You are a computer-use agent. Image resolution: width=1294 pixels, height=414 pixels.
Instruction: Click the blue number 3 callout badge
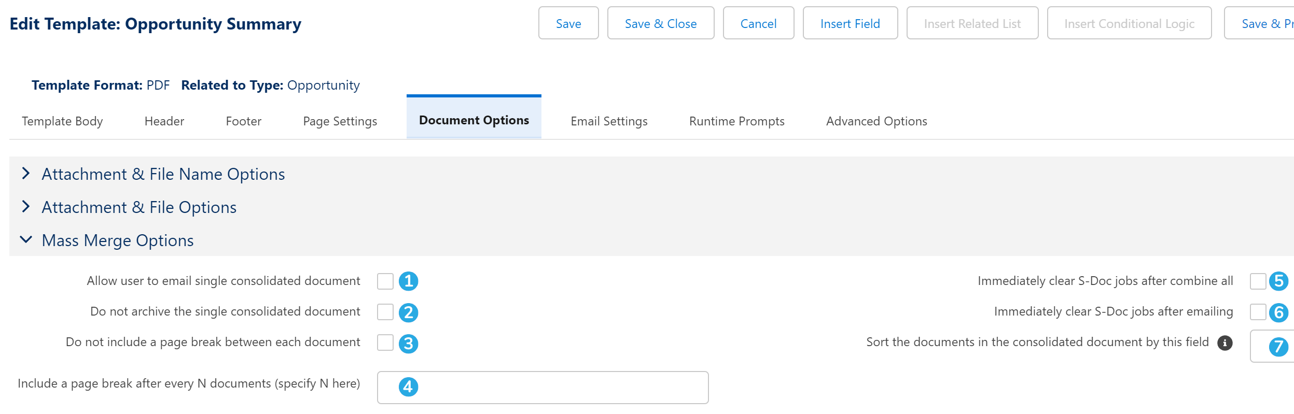click(x=409, y=344)
